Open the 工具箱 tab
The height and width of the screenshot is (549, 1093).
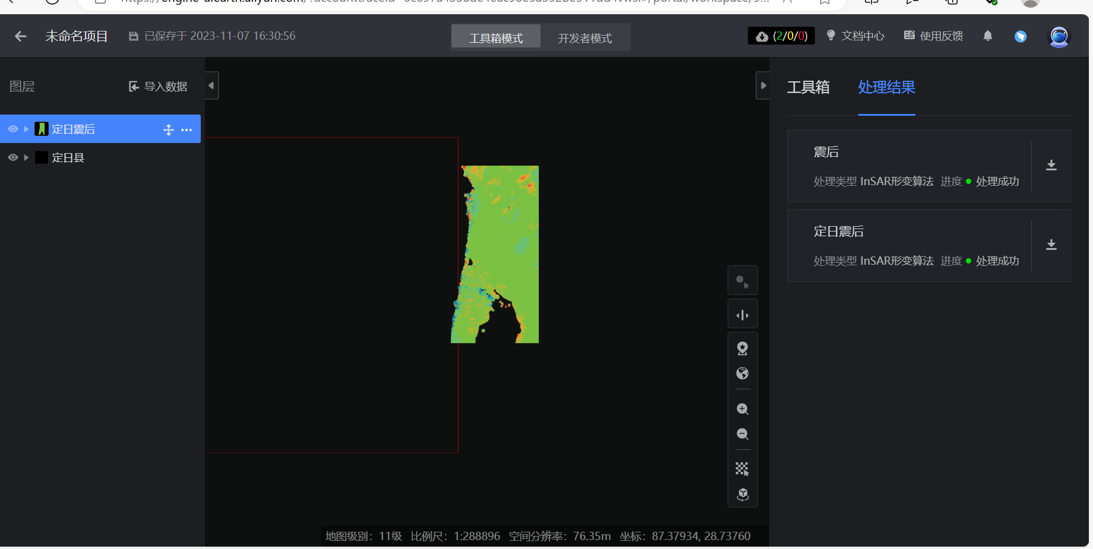click(808, 87)
